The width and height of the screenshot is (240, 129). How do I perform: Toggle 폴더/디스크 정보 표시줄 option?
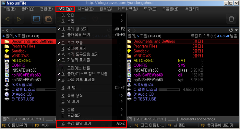(x=92, y=74)
